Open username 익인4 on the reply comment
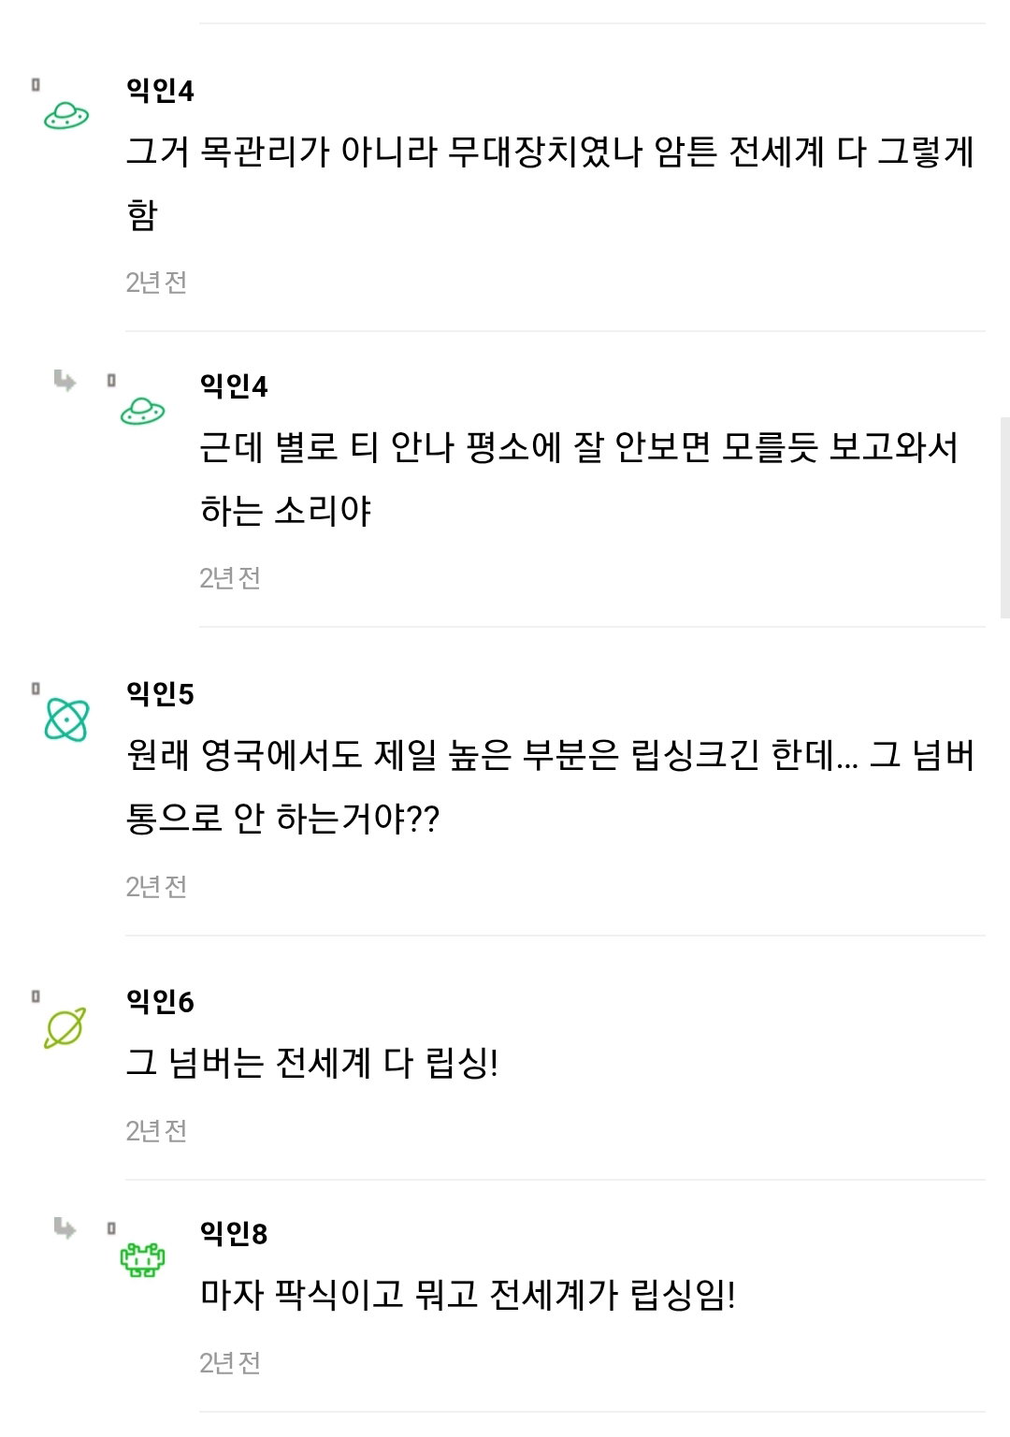1010x1437 pixels. (x=234, y=385)
